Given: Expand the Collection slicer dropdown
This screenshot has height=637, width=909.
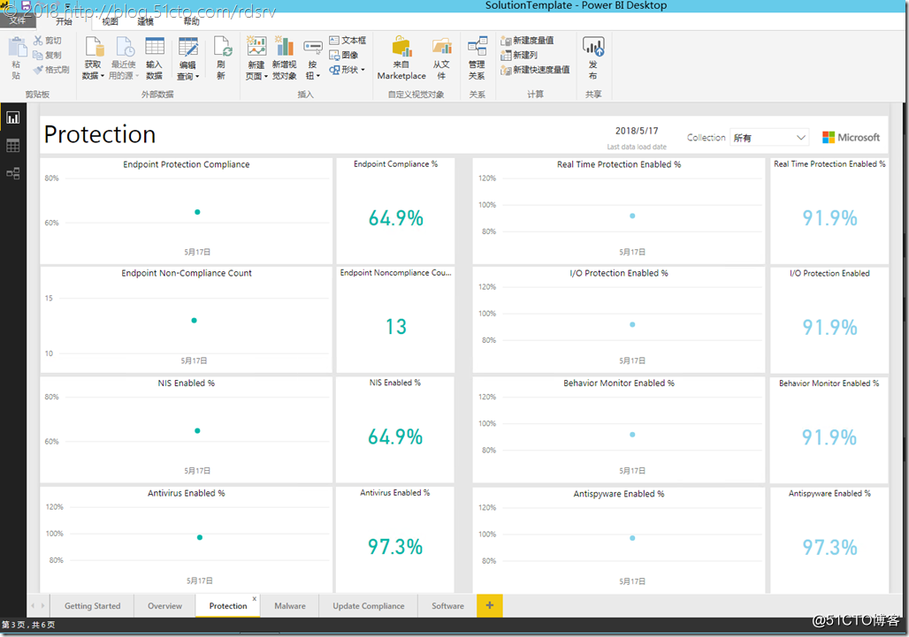Looking at the screenshot, I should click(x=800, y=138).
